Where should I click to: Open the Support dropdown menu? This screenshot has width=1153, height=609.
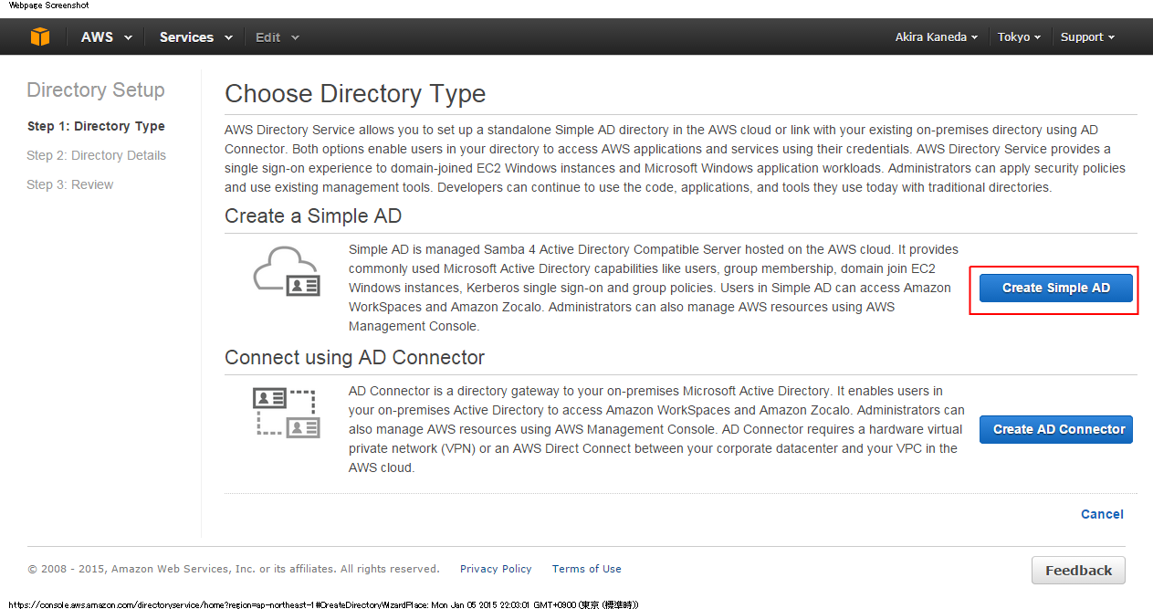coord(1087,37)
